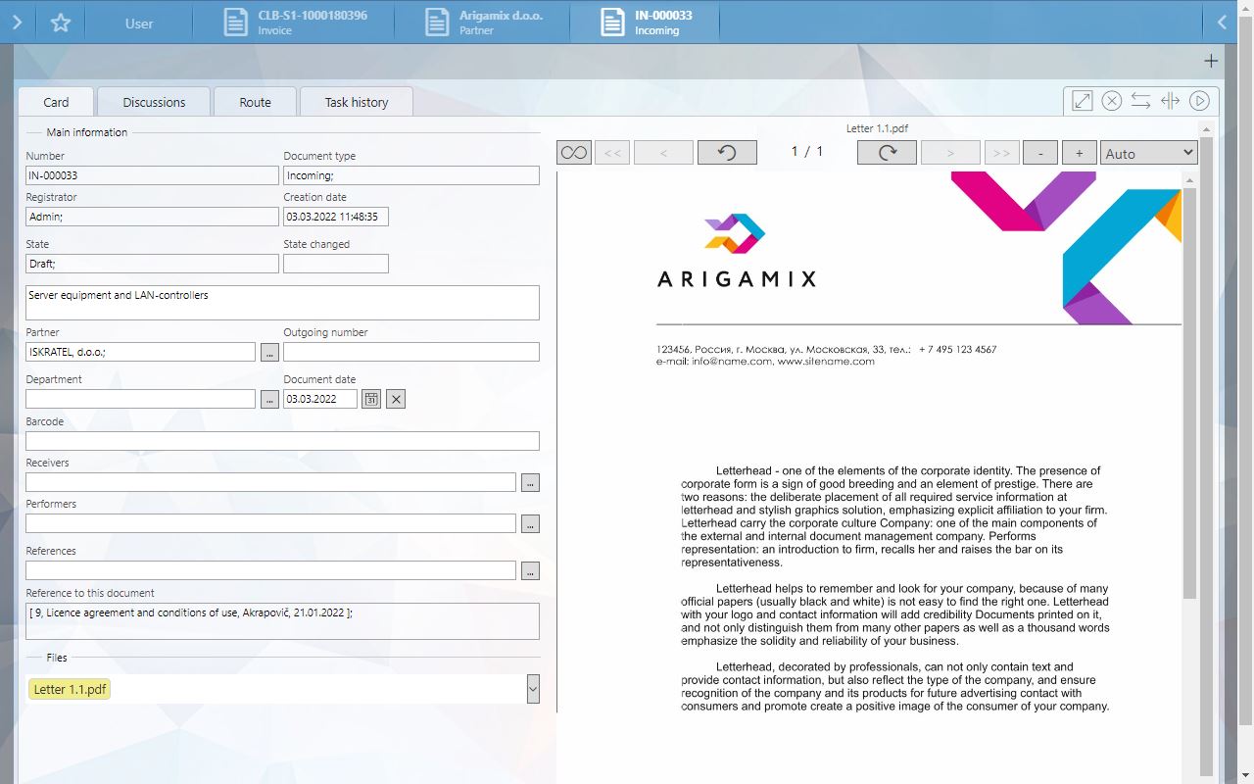The image size is (1254, 784).
Task: Click the "1 / 1" page indicator
Action: tap(807, 152)
